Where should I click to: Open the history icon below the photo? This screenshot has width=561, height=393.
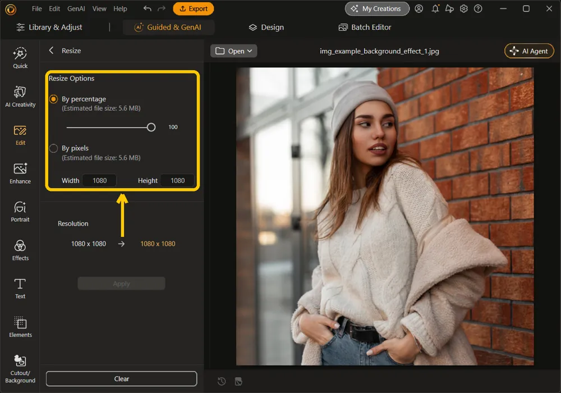222,381
